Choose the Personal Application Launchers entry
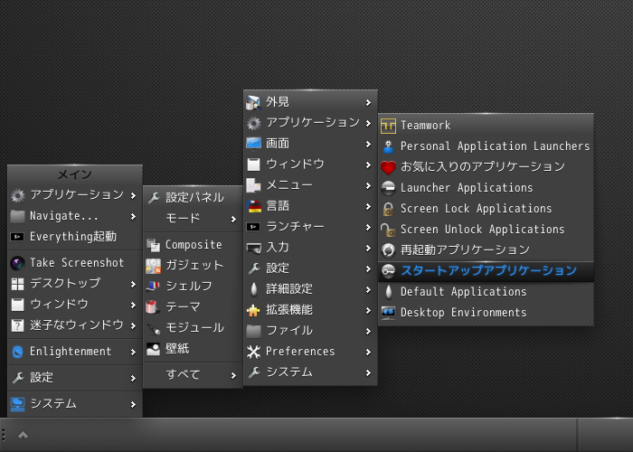 coord(486,146)
